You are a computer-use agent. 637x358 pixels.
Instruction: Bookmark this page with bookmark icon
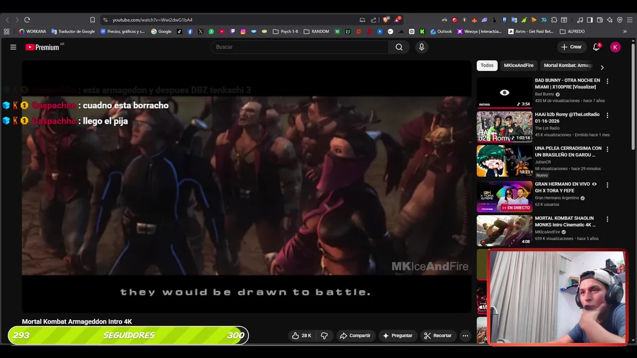pyautogui.click(x=93, y=20)
